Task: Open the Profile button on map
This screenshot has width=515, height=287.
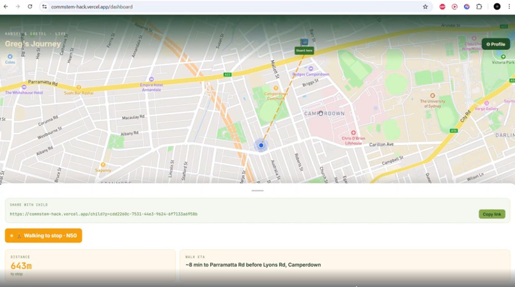Action: [496, 44]
